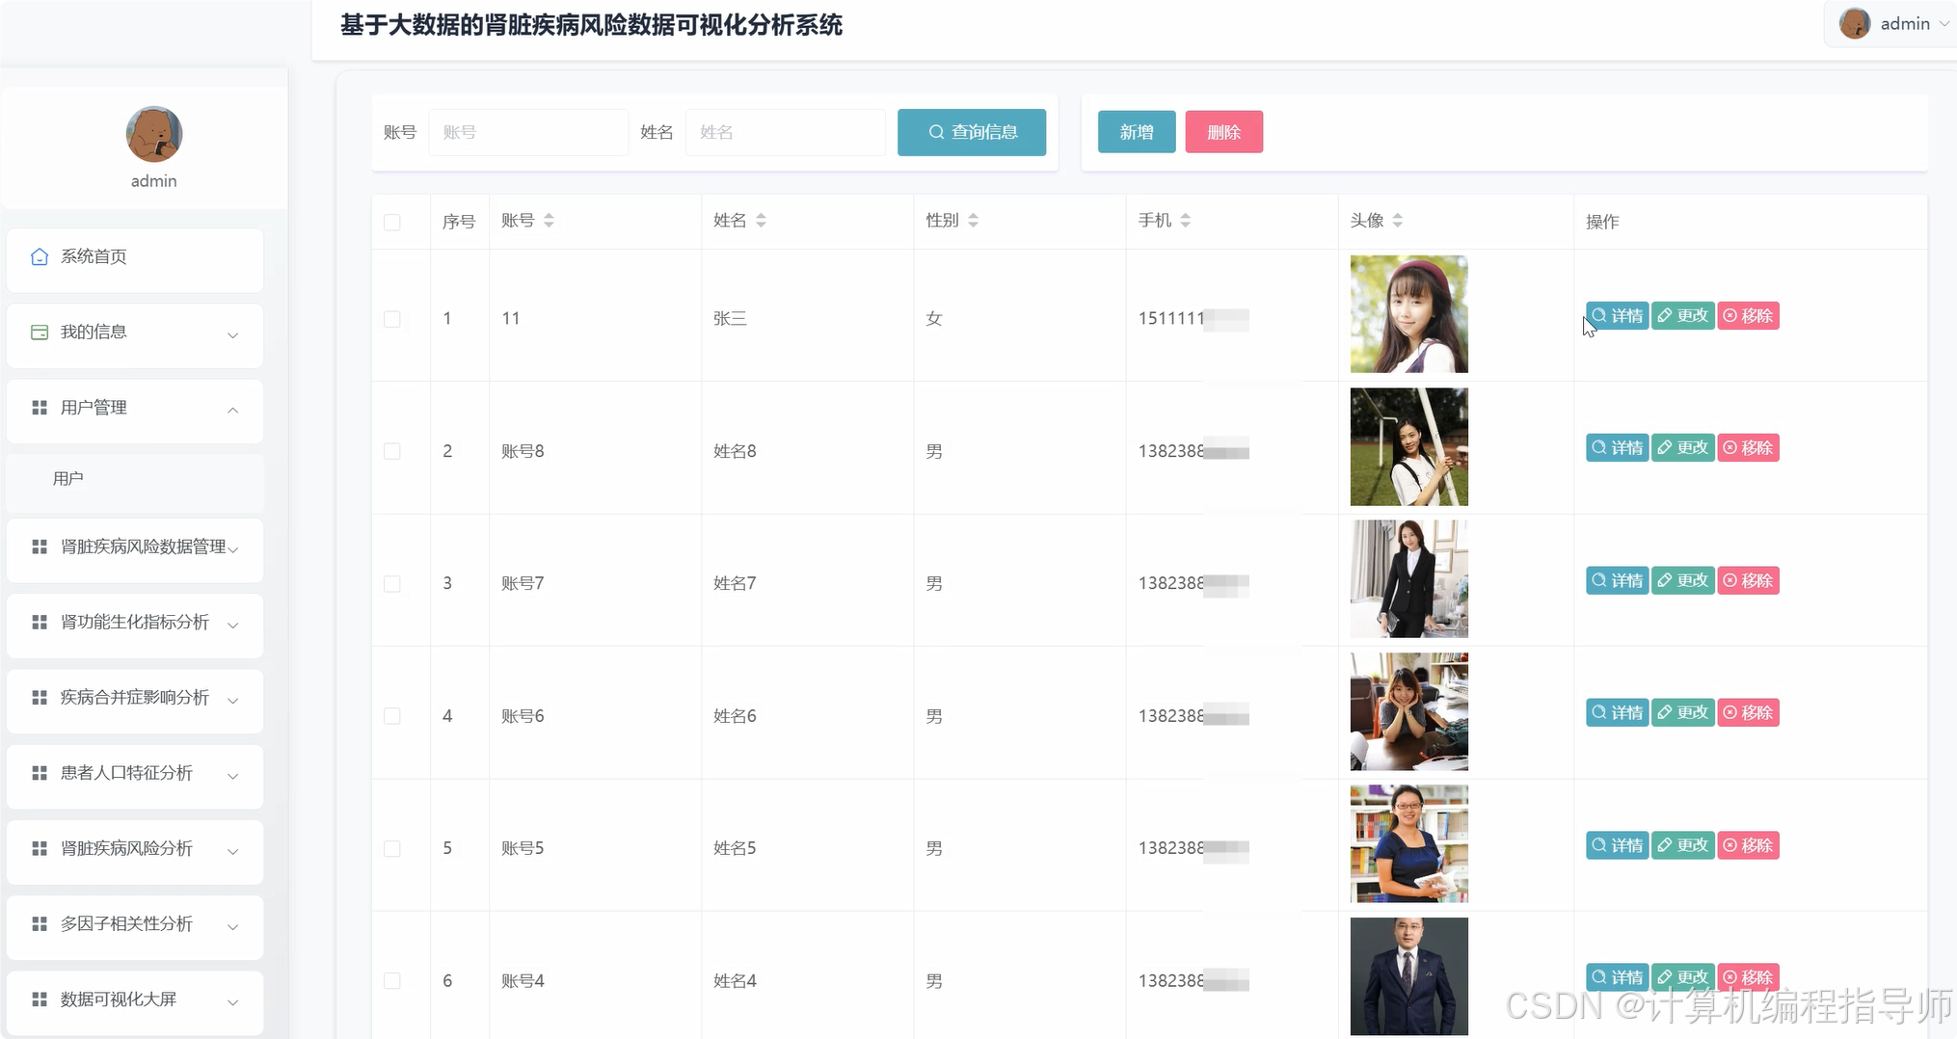The height and width of the screenshot is (1039, 1957).
Task: Click 详情 for 账号5 row
Action: [1617, 845]
